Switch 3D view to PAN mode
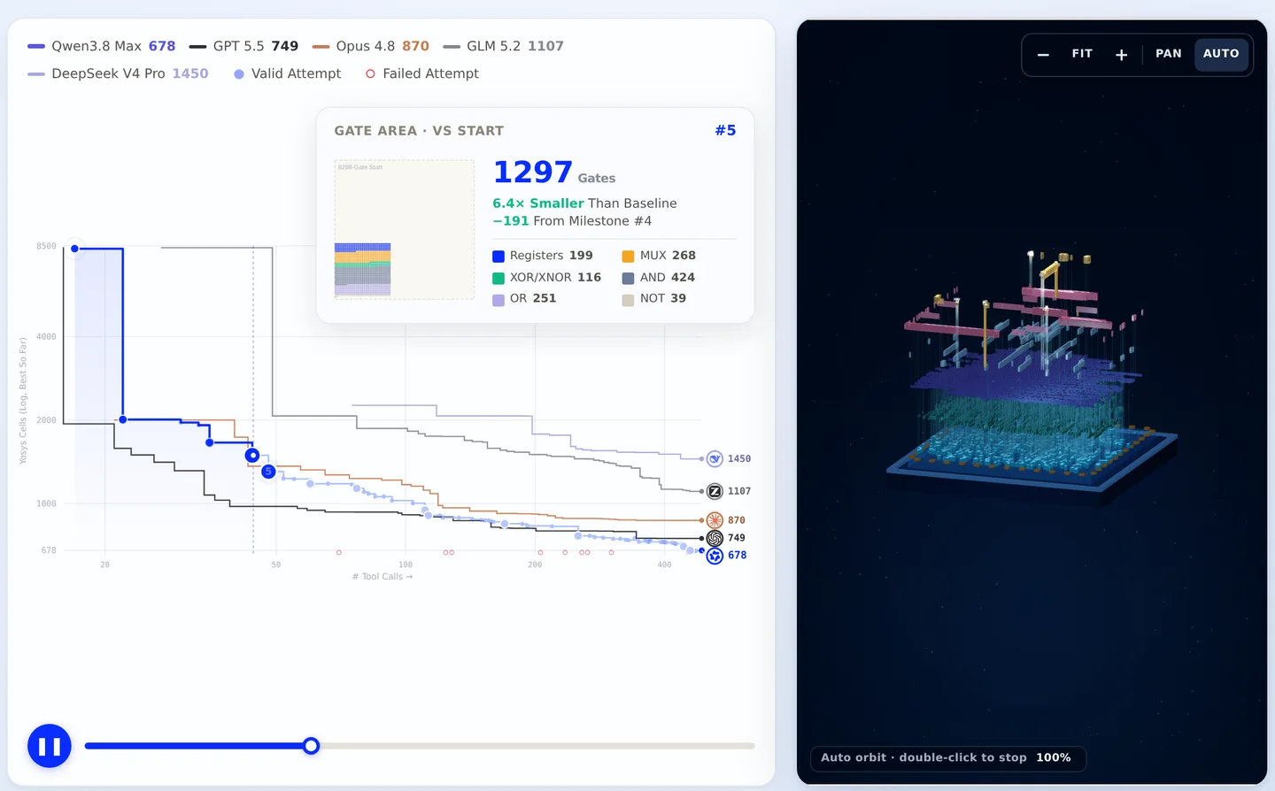1275x791 pixels. click(1168, 54)
